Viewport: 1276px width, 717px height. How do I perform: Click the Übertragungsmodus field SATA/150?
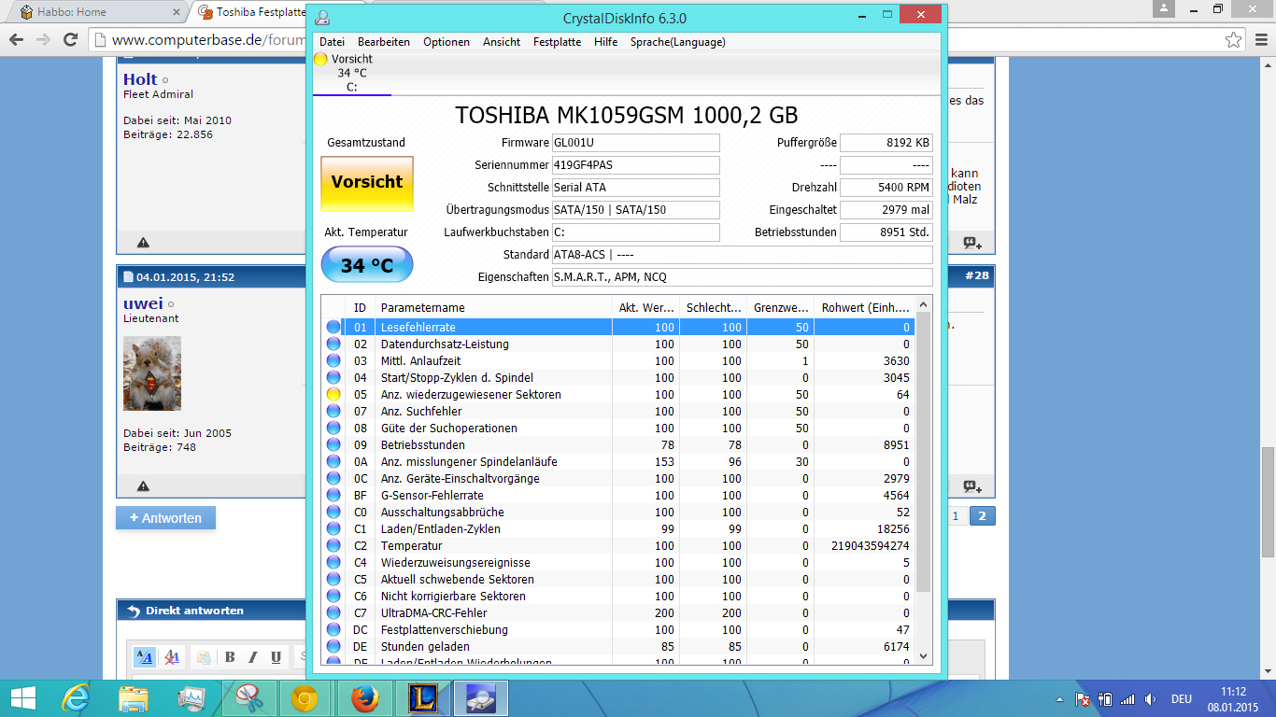(x=635, y=210)
